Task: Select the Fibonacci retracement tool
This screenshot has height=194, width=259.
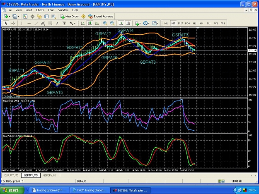Action: coord(50,23)
